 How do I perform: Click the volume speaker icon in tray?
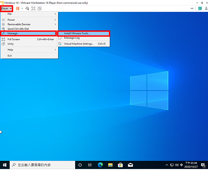pos(177,165)
